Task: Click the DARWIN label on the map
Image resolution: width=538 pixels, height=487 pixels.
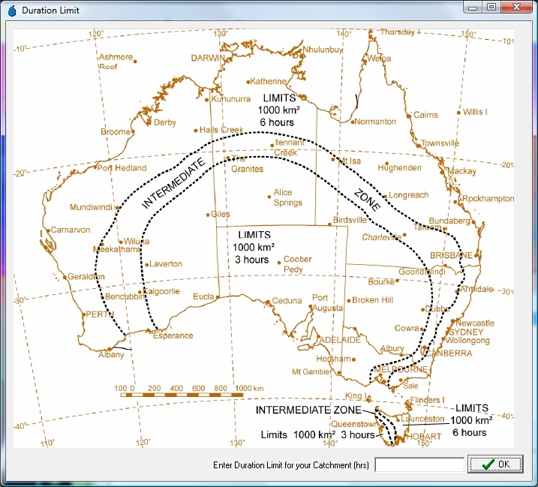Action: pos(208,58)
